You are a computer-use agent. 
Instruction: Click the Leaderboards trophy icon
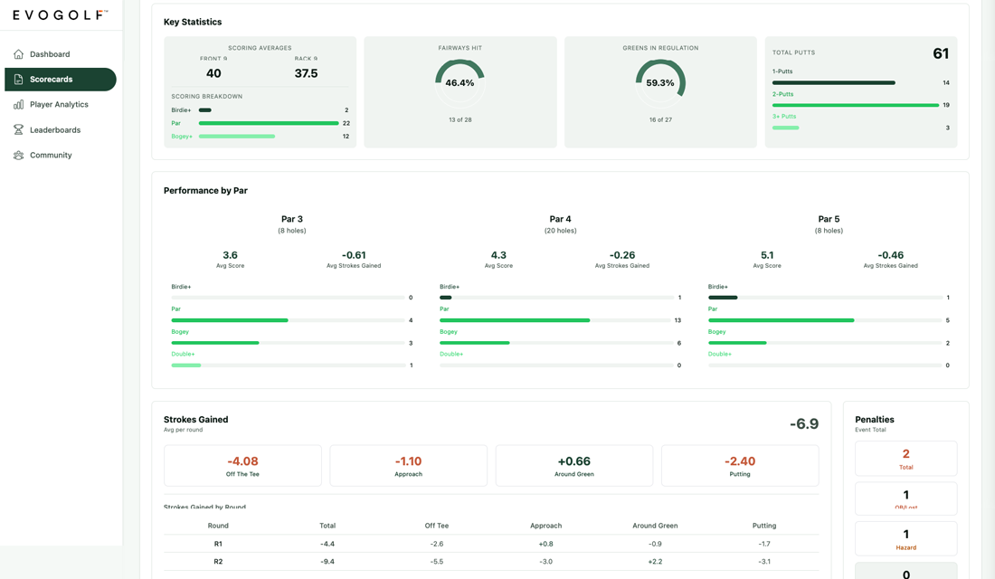pos(18,129)
